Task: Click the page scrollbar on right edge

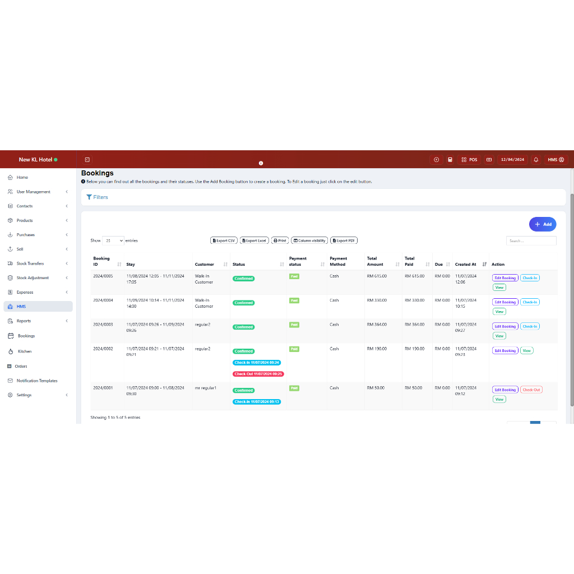Action: (x=572, y=297)
